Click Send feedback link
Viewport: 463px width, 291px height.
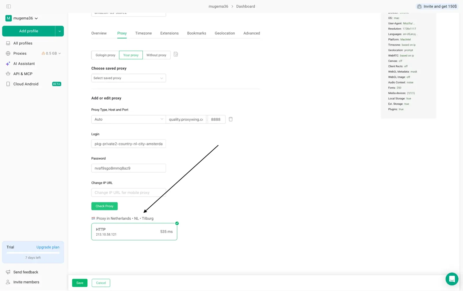[x=26, y=272]
